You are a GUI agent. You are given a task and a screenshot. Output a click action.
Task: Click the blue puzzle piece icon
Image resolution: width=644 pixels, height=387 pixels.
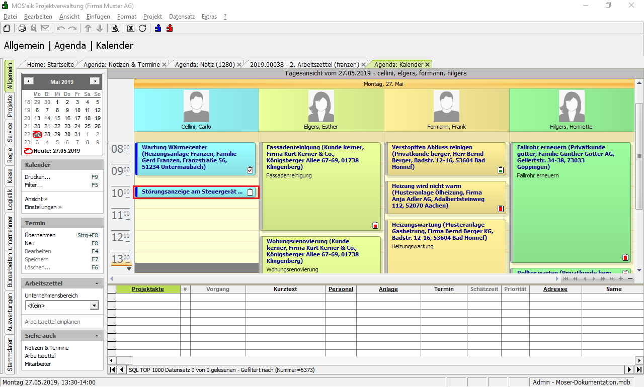click(158, 28)
